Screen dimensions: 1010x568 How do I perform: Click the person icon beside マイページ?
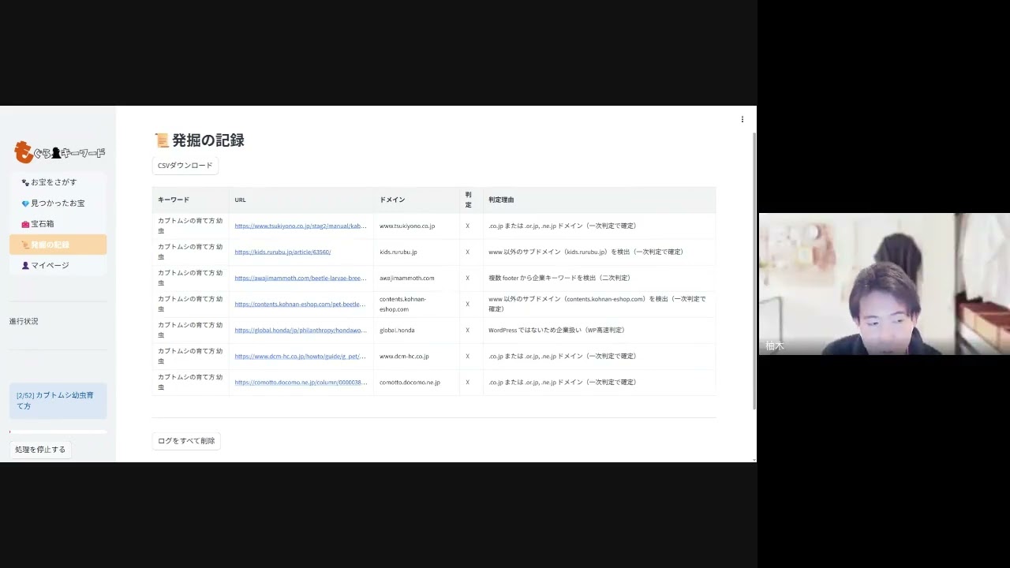(25, 266)
